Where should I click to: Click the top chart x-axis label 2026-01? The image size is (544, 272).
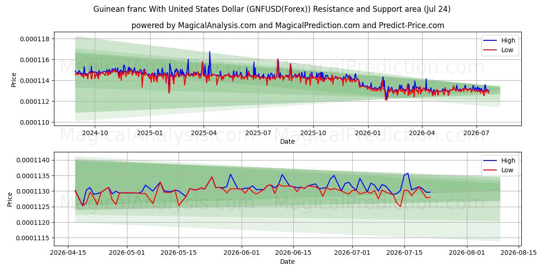[368, 133]
